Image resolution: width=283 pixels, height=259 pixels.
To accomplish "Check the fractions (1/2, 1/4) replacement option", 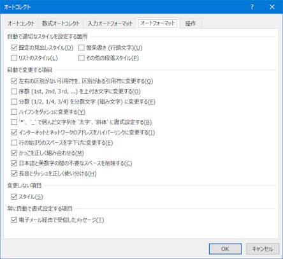I will pos(14,101).
